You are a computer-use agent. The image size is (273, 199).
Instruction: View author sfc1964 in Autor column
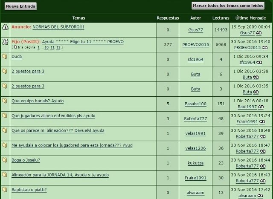pos(195,60)
